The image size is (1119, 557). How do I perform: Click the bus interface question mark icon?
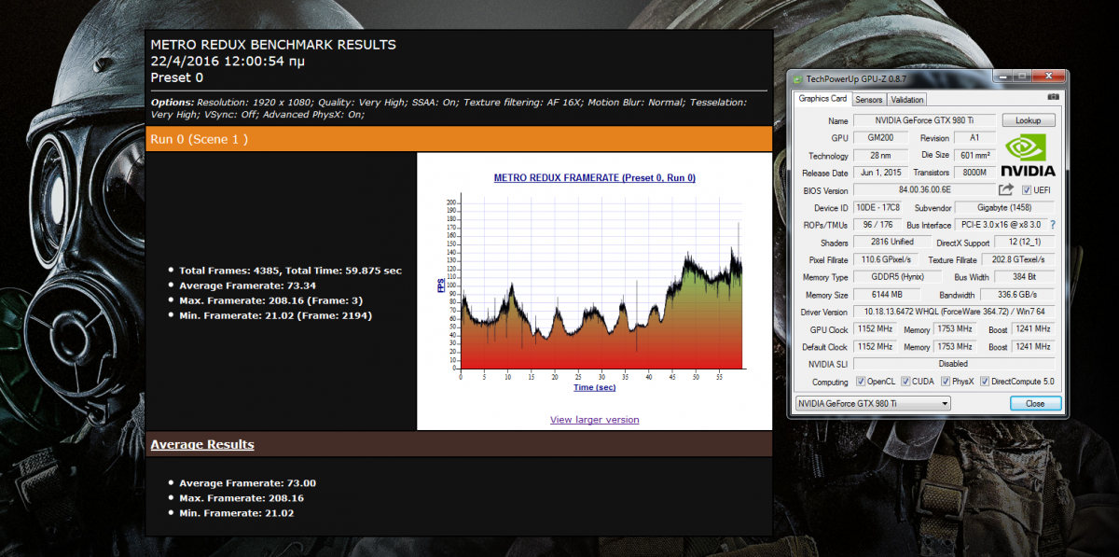click(x=1053, y=225)
